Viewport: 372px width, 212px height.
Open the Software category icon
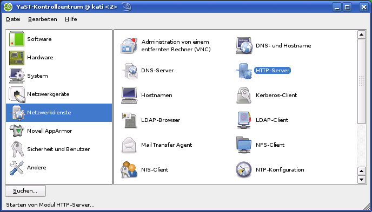(17, 39)
